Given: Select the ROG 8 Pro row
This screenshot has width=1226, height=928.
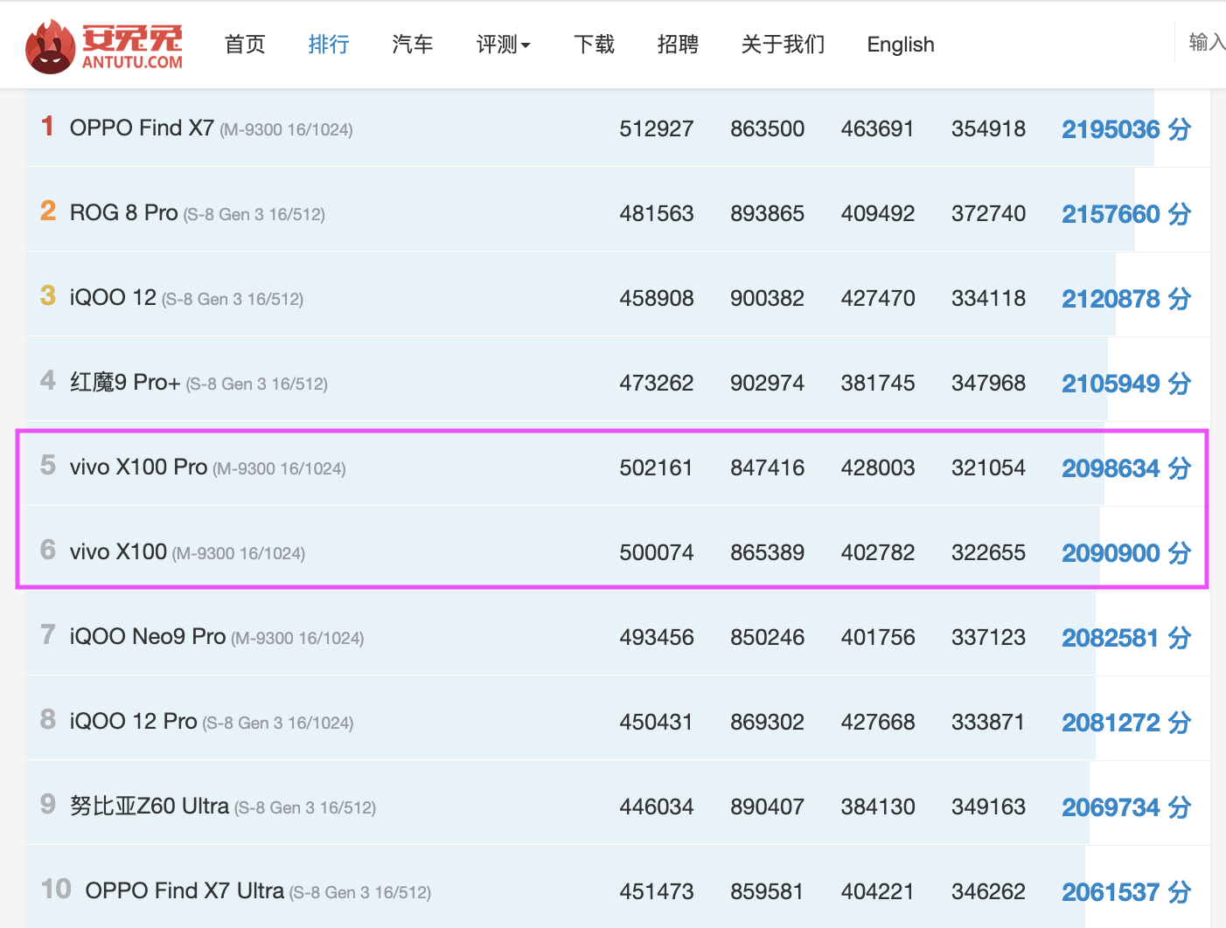Looking at the screenshot, I should pos(617,213).
